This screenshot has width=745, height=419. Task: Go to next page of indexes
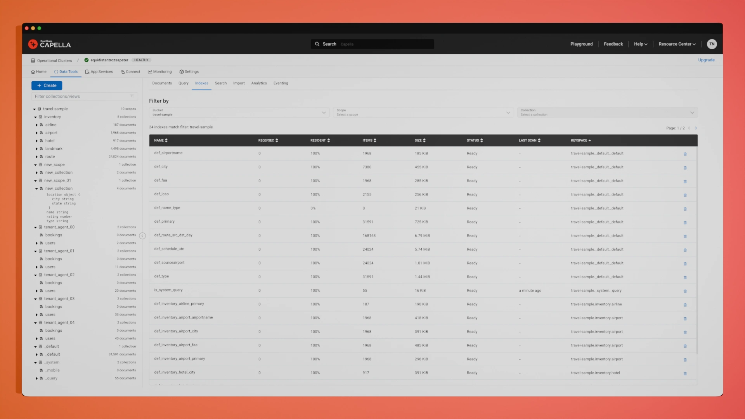point(696,128)
